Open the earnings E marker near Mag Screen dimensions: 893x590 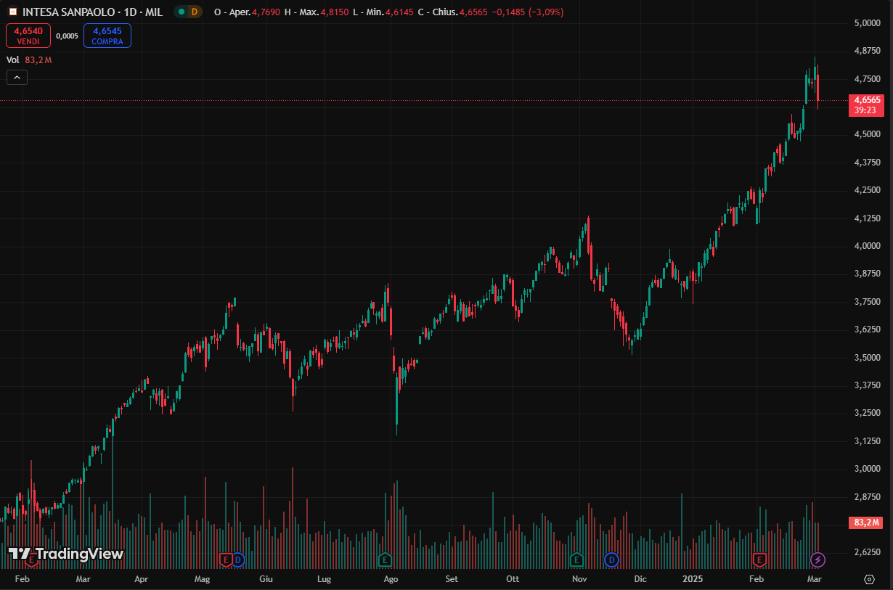pyautogui.click(x=226, y=560)
